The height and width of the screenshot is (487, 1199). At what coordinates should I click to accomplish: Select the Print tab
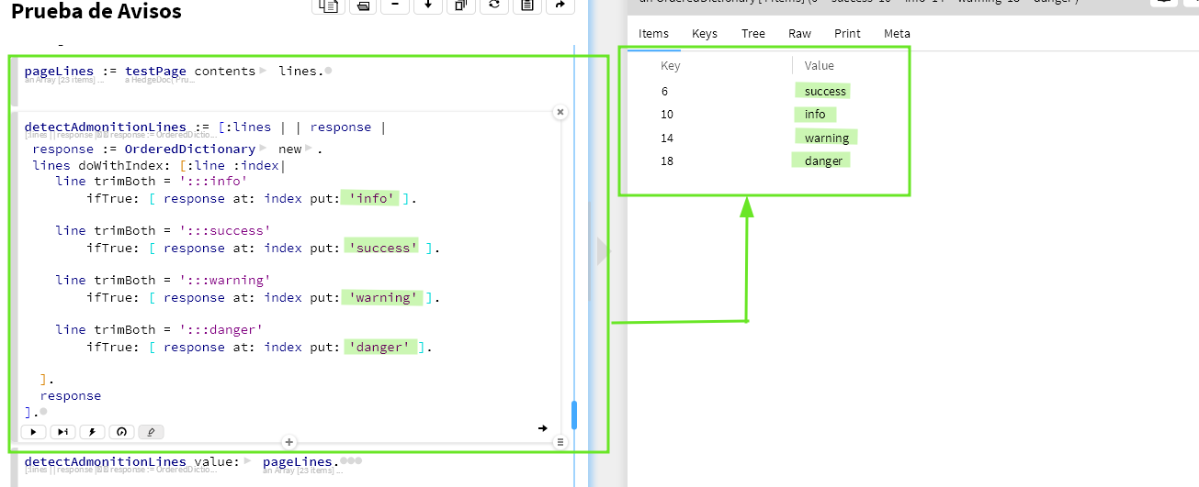coord(847,33)
